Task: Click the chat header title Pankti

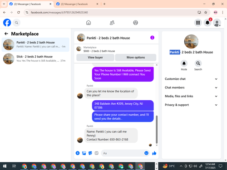Action: pos(108,38)
